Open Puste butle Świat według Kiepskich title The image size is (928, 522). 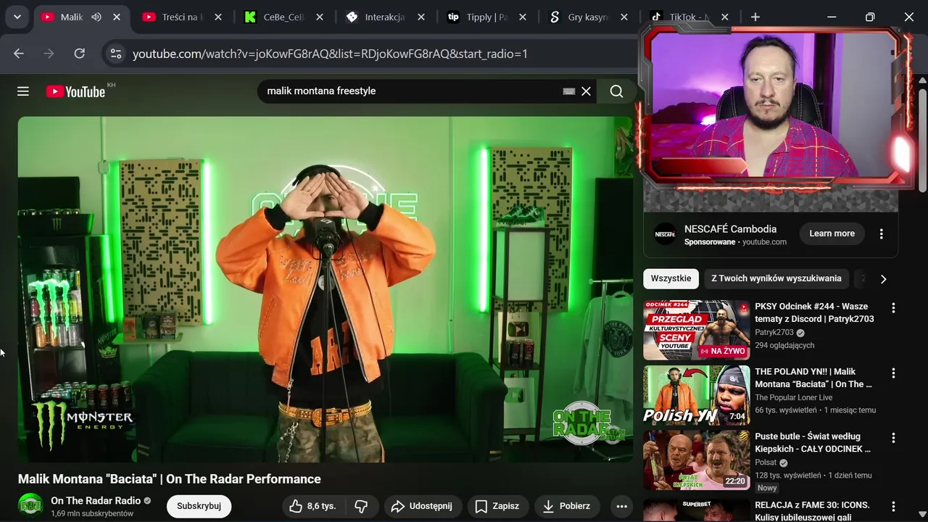tap(813, 443)
